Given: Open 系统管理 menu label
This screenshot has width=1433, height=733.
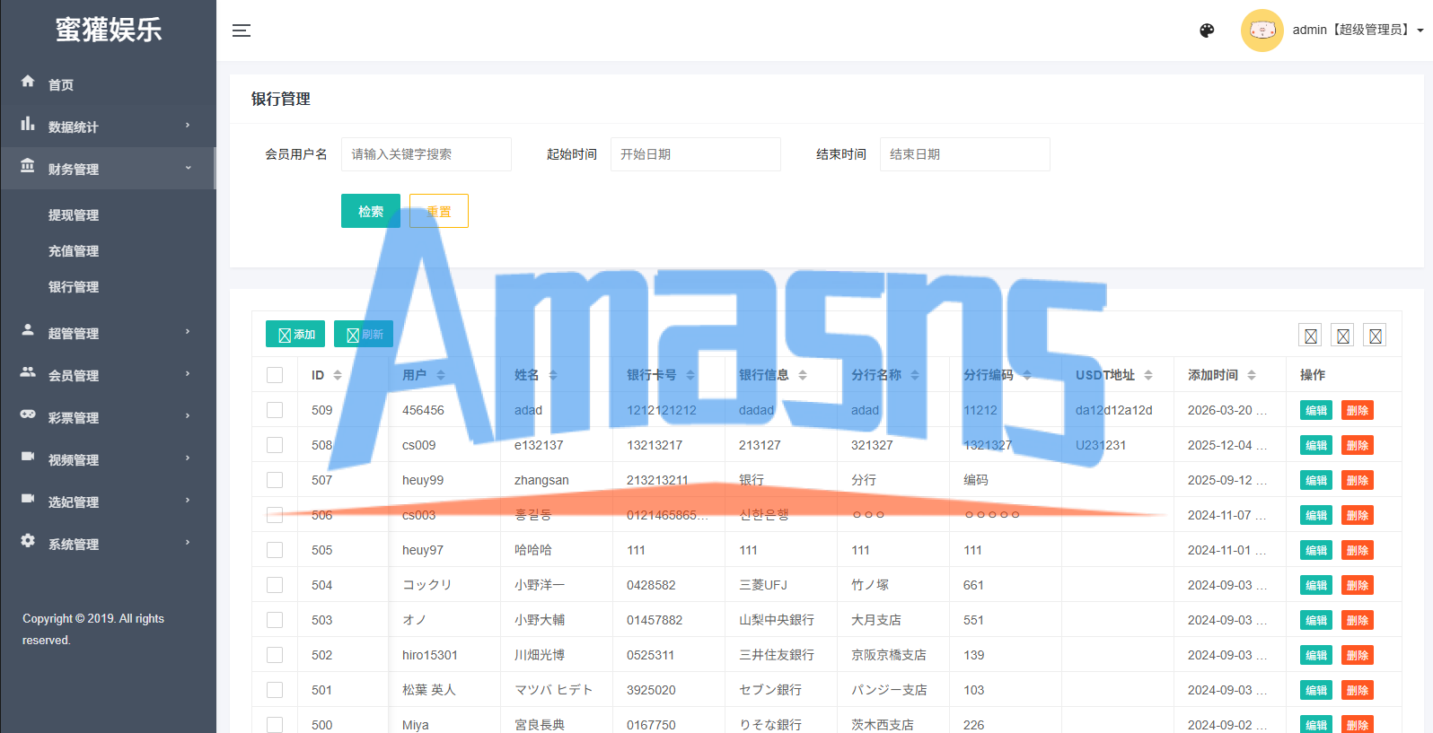Looking at the screenshot, I should (74, 545).
